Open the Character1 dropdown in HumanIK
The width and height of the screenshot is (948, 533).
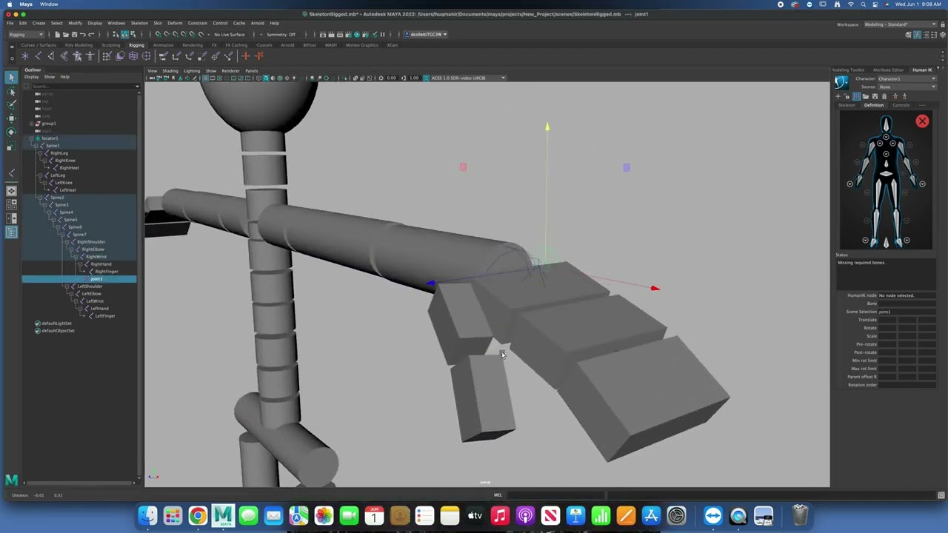pos(907,78)
